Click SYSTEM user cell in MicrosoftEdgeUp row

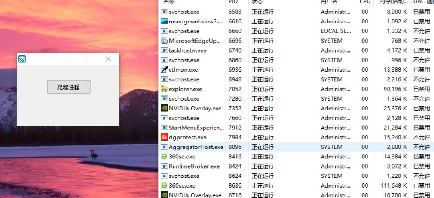click(331, 41)
